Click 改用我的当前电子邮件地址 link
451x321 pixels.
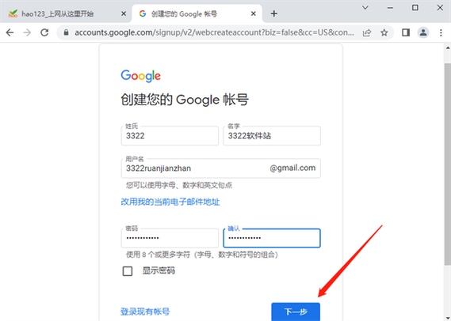click(170, 202)
